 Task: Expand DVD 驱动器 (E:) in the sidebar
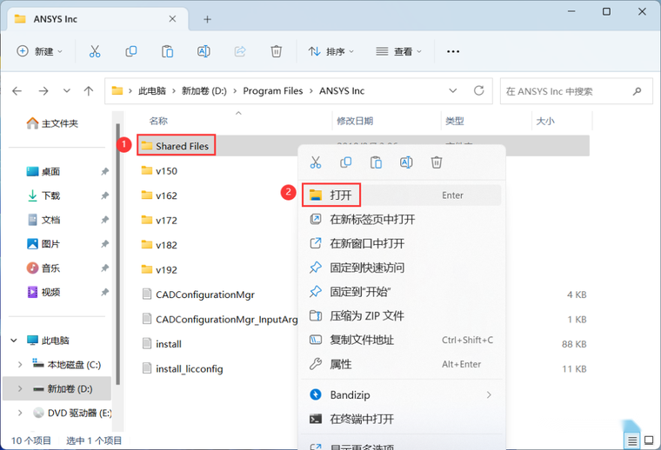[20, 413]
